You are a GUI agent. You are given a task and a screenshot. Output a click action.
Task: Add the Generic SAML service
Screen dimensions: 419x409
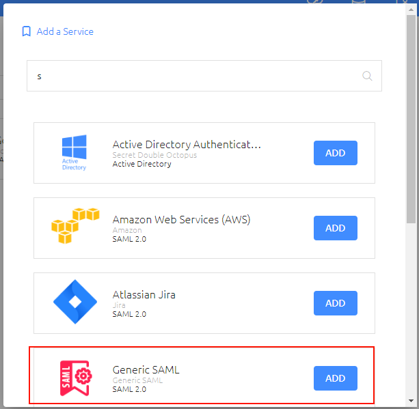tap(336, 378)
